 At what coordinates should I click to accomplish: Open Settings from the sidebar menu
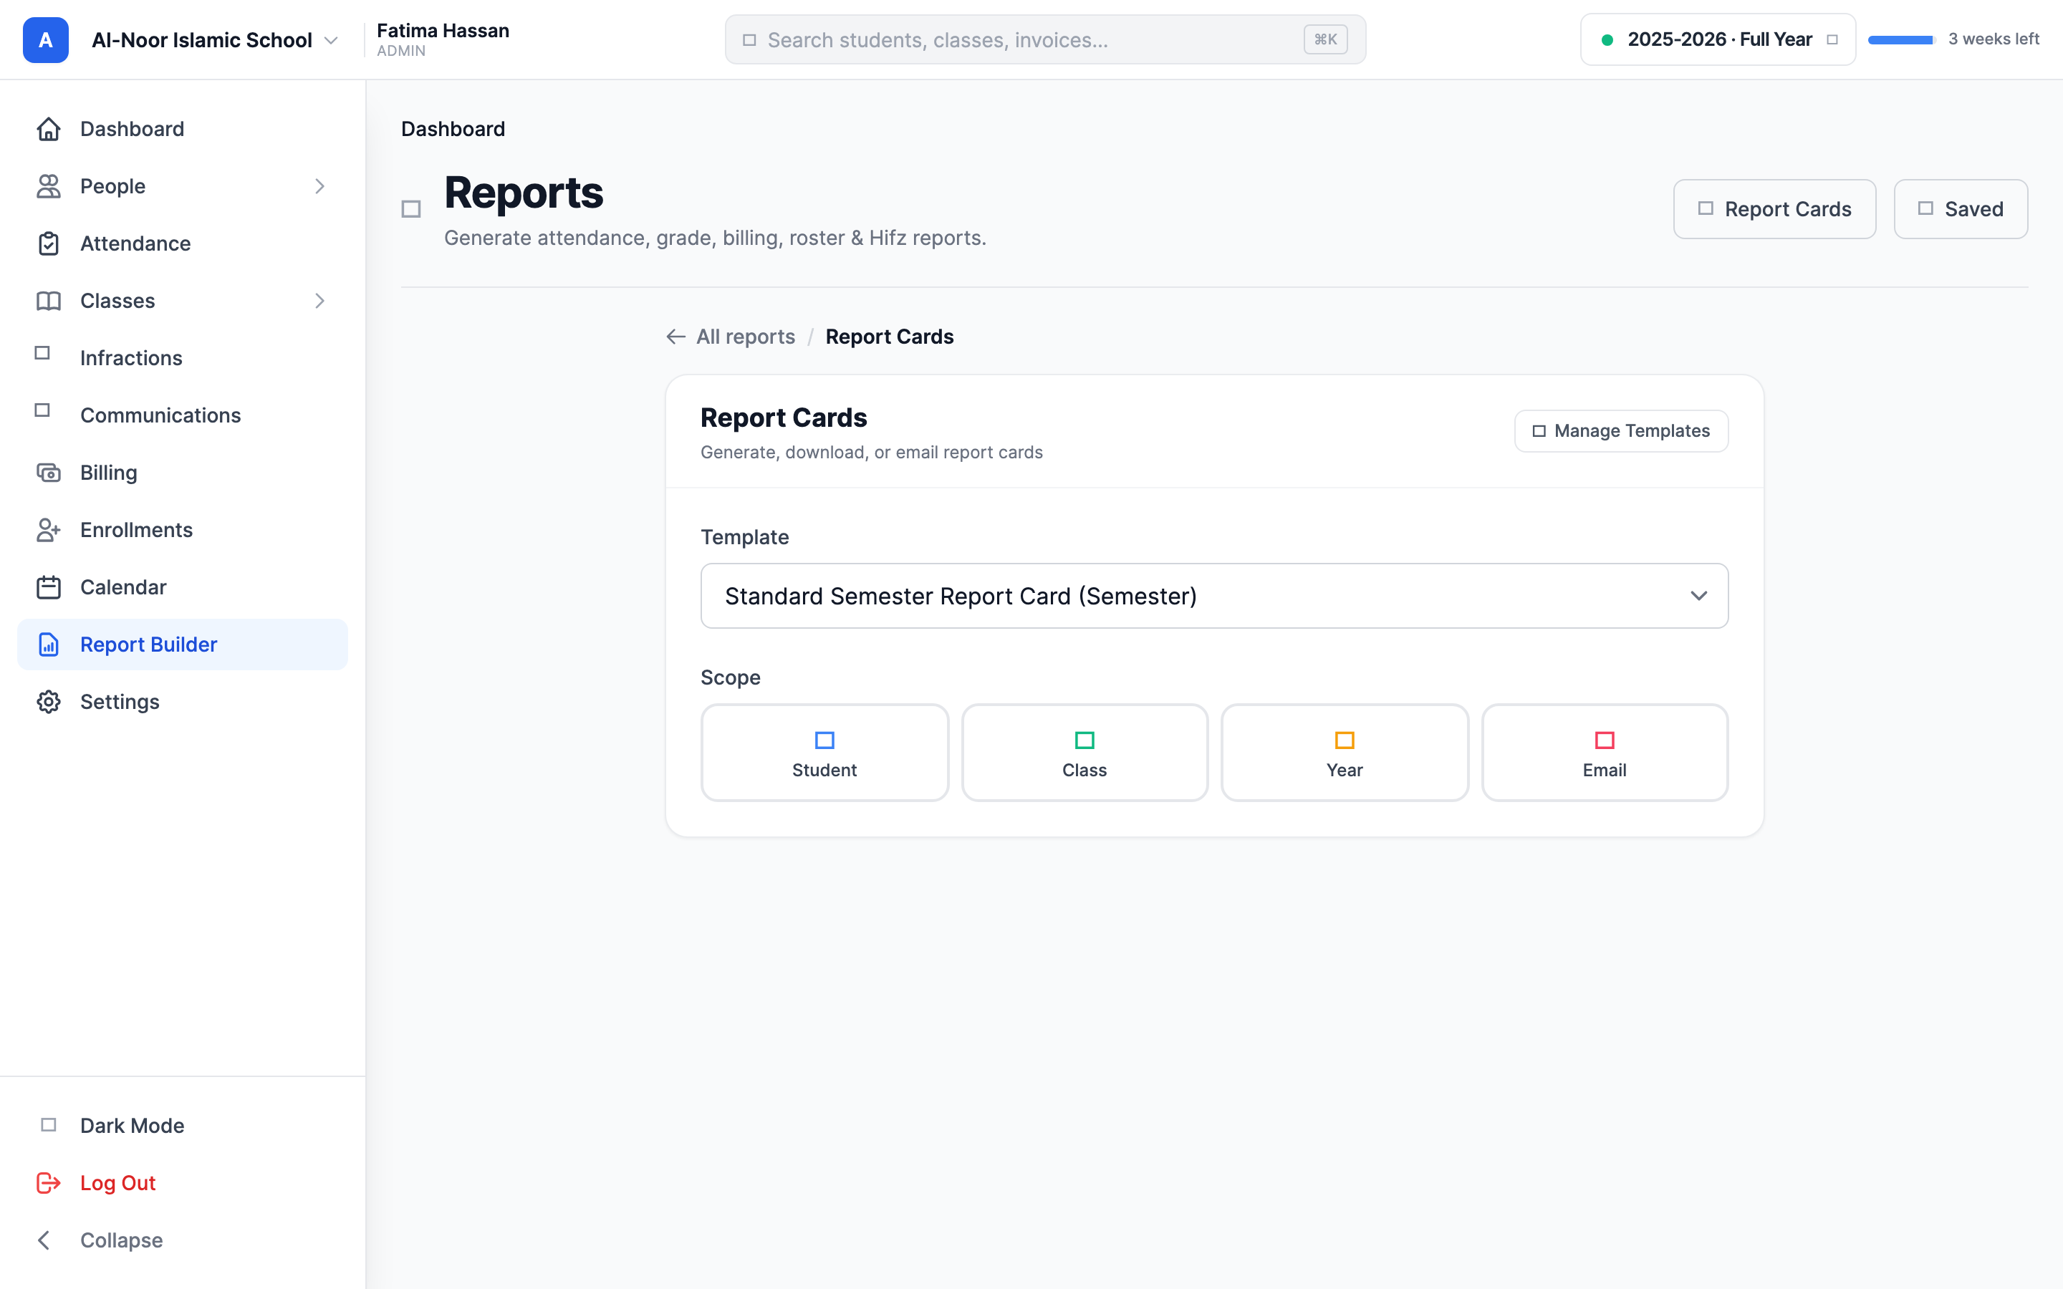(183, 702)
